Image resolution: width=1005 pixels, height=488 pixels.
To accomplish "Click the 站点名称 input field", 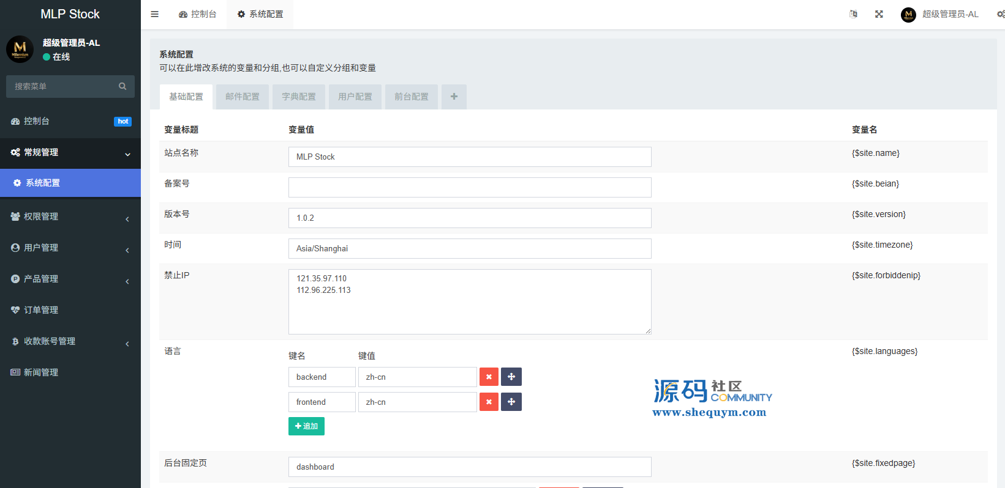I will pyautogui.click(x=470, y=157).
